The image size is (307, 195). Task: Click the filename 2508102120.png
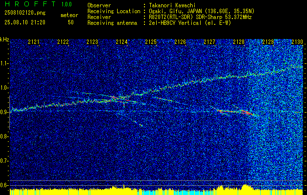point(25,13)
